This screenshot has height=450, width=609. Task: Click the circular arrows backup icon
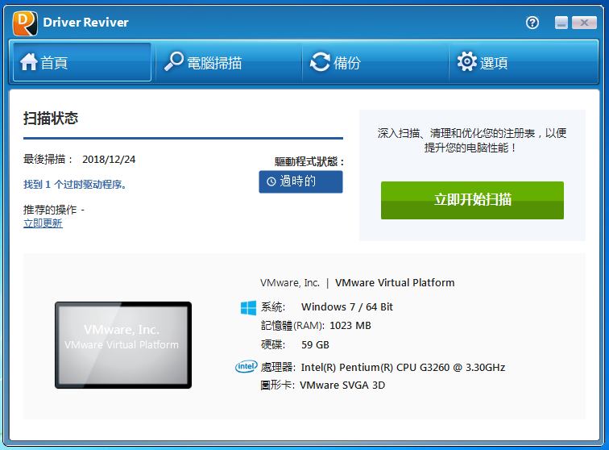pos(320,62)
